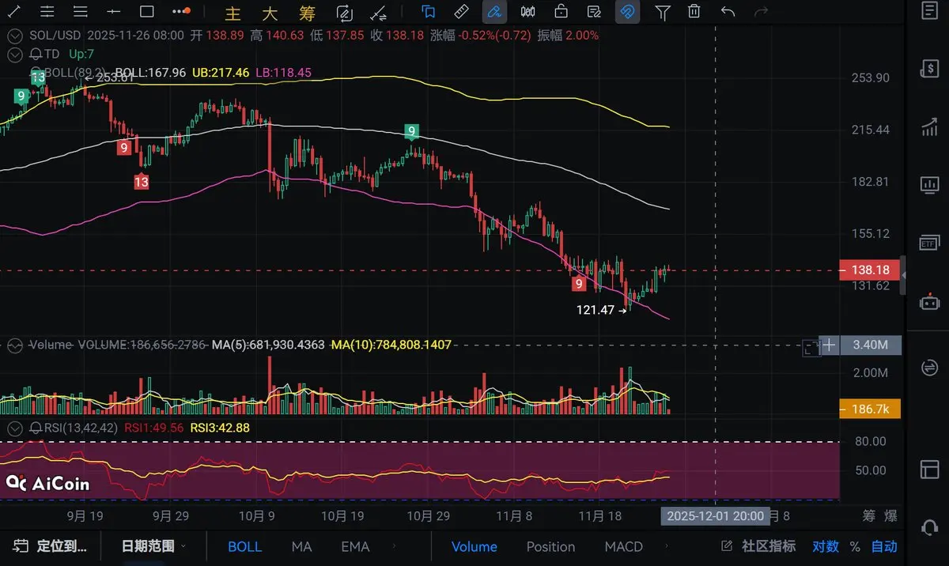Viewport: 949px width, 566px height.
Task: Select the trend line drawing tool
Action: (x=13, y=12)
